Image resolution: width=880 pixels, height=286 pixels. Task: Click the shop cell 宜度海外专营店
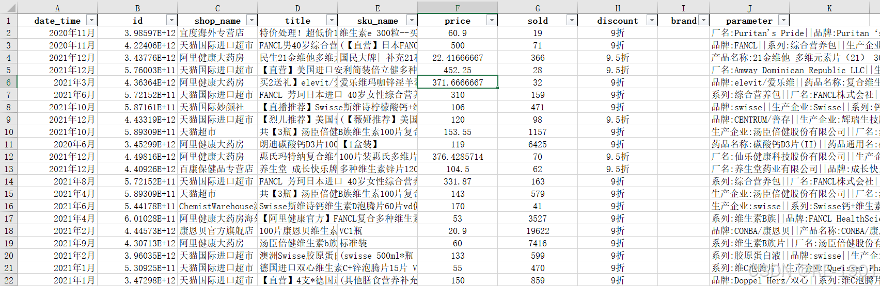coord(217,33)
